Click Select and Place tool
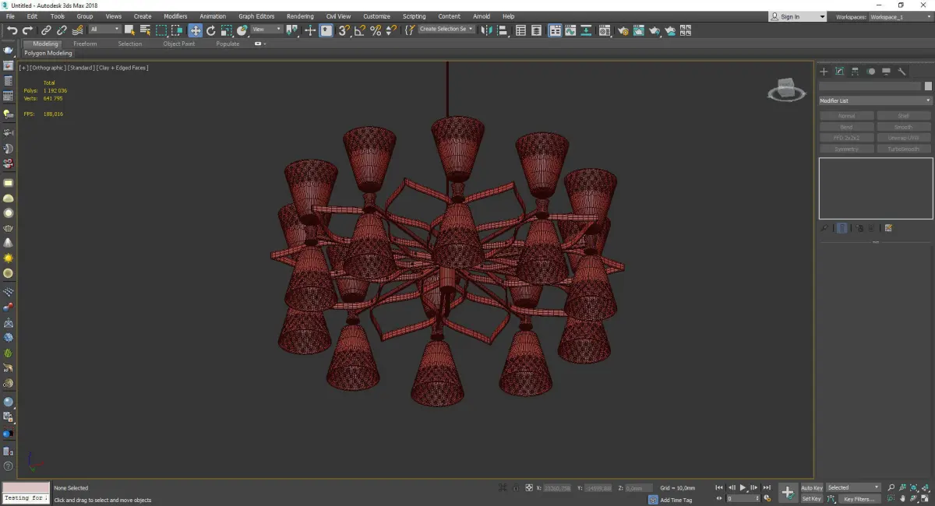 click(x=242, y=30)
